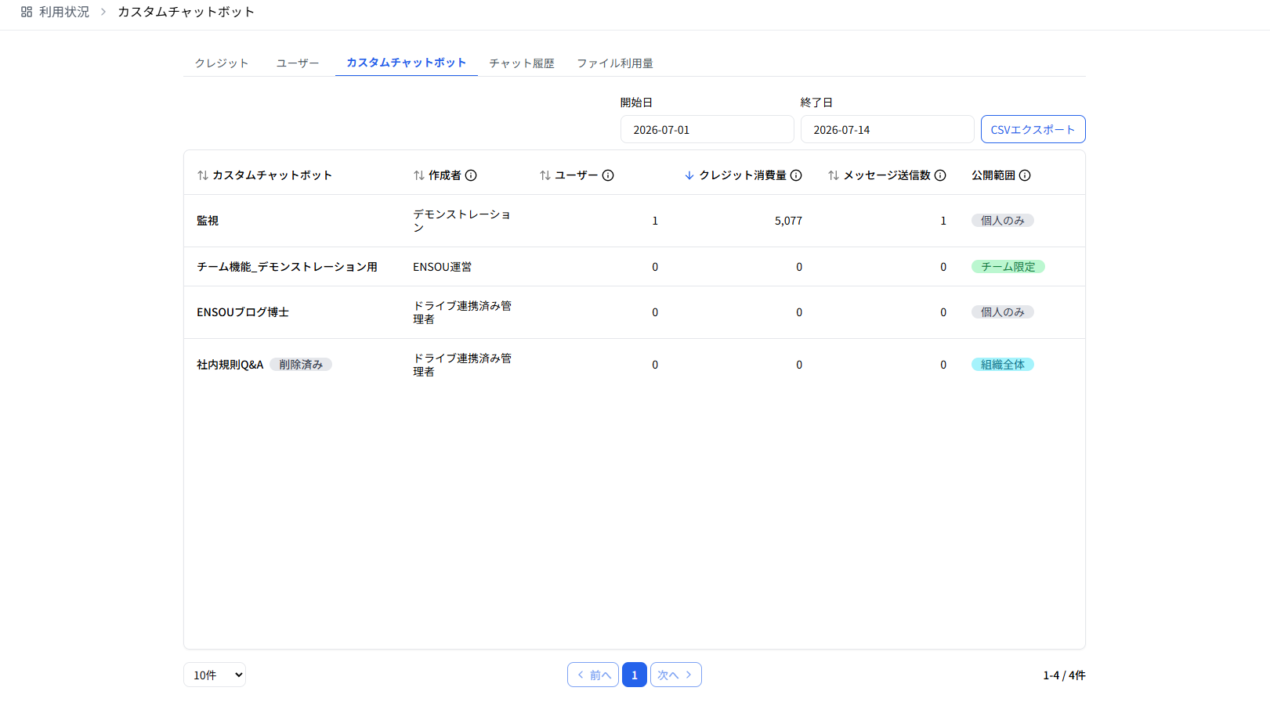Click 社内規則Q&A row name
The width and height of the screenshot is (1270, 702).
tap(230, 365)
